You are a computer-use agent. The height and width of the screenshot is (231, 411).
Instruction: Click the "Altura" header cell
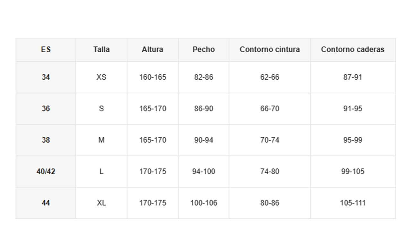[153, 50]
